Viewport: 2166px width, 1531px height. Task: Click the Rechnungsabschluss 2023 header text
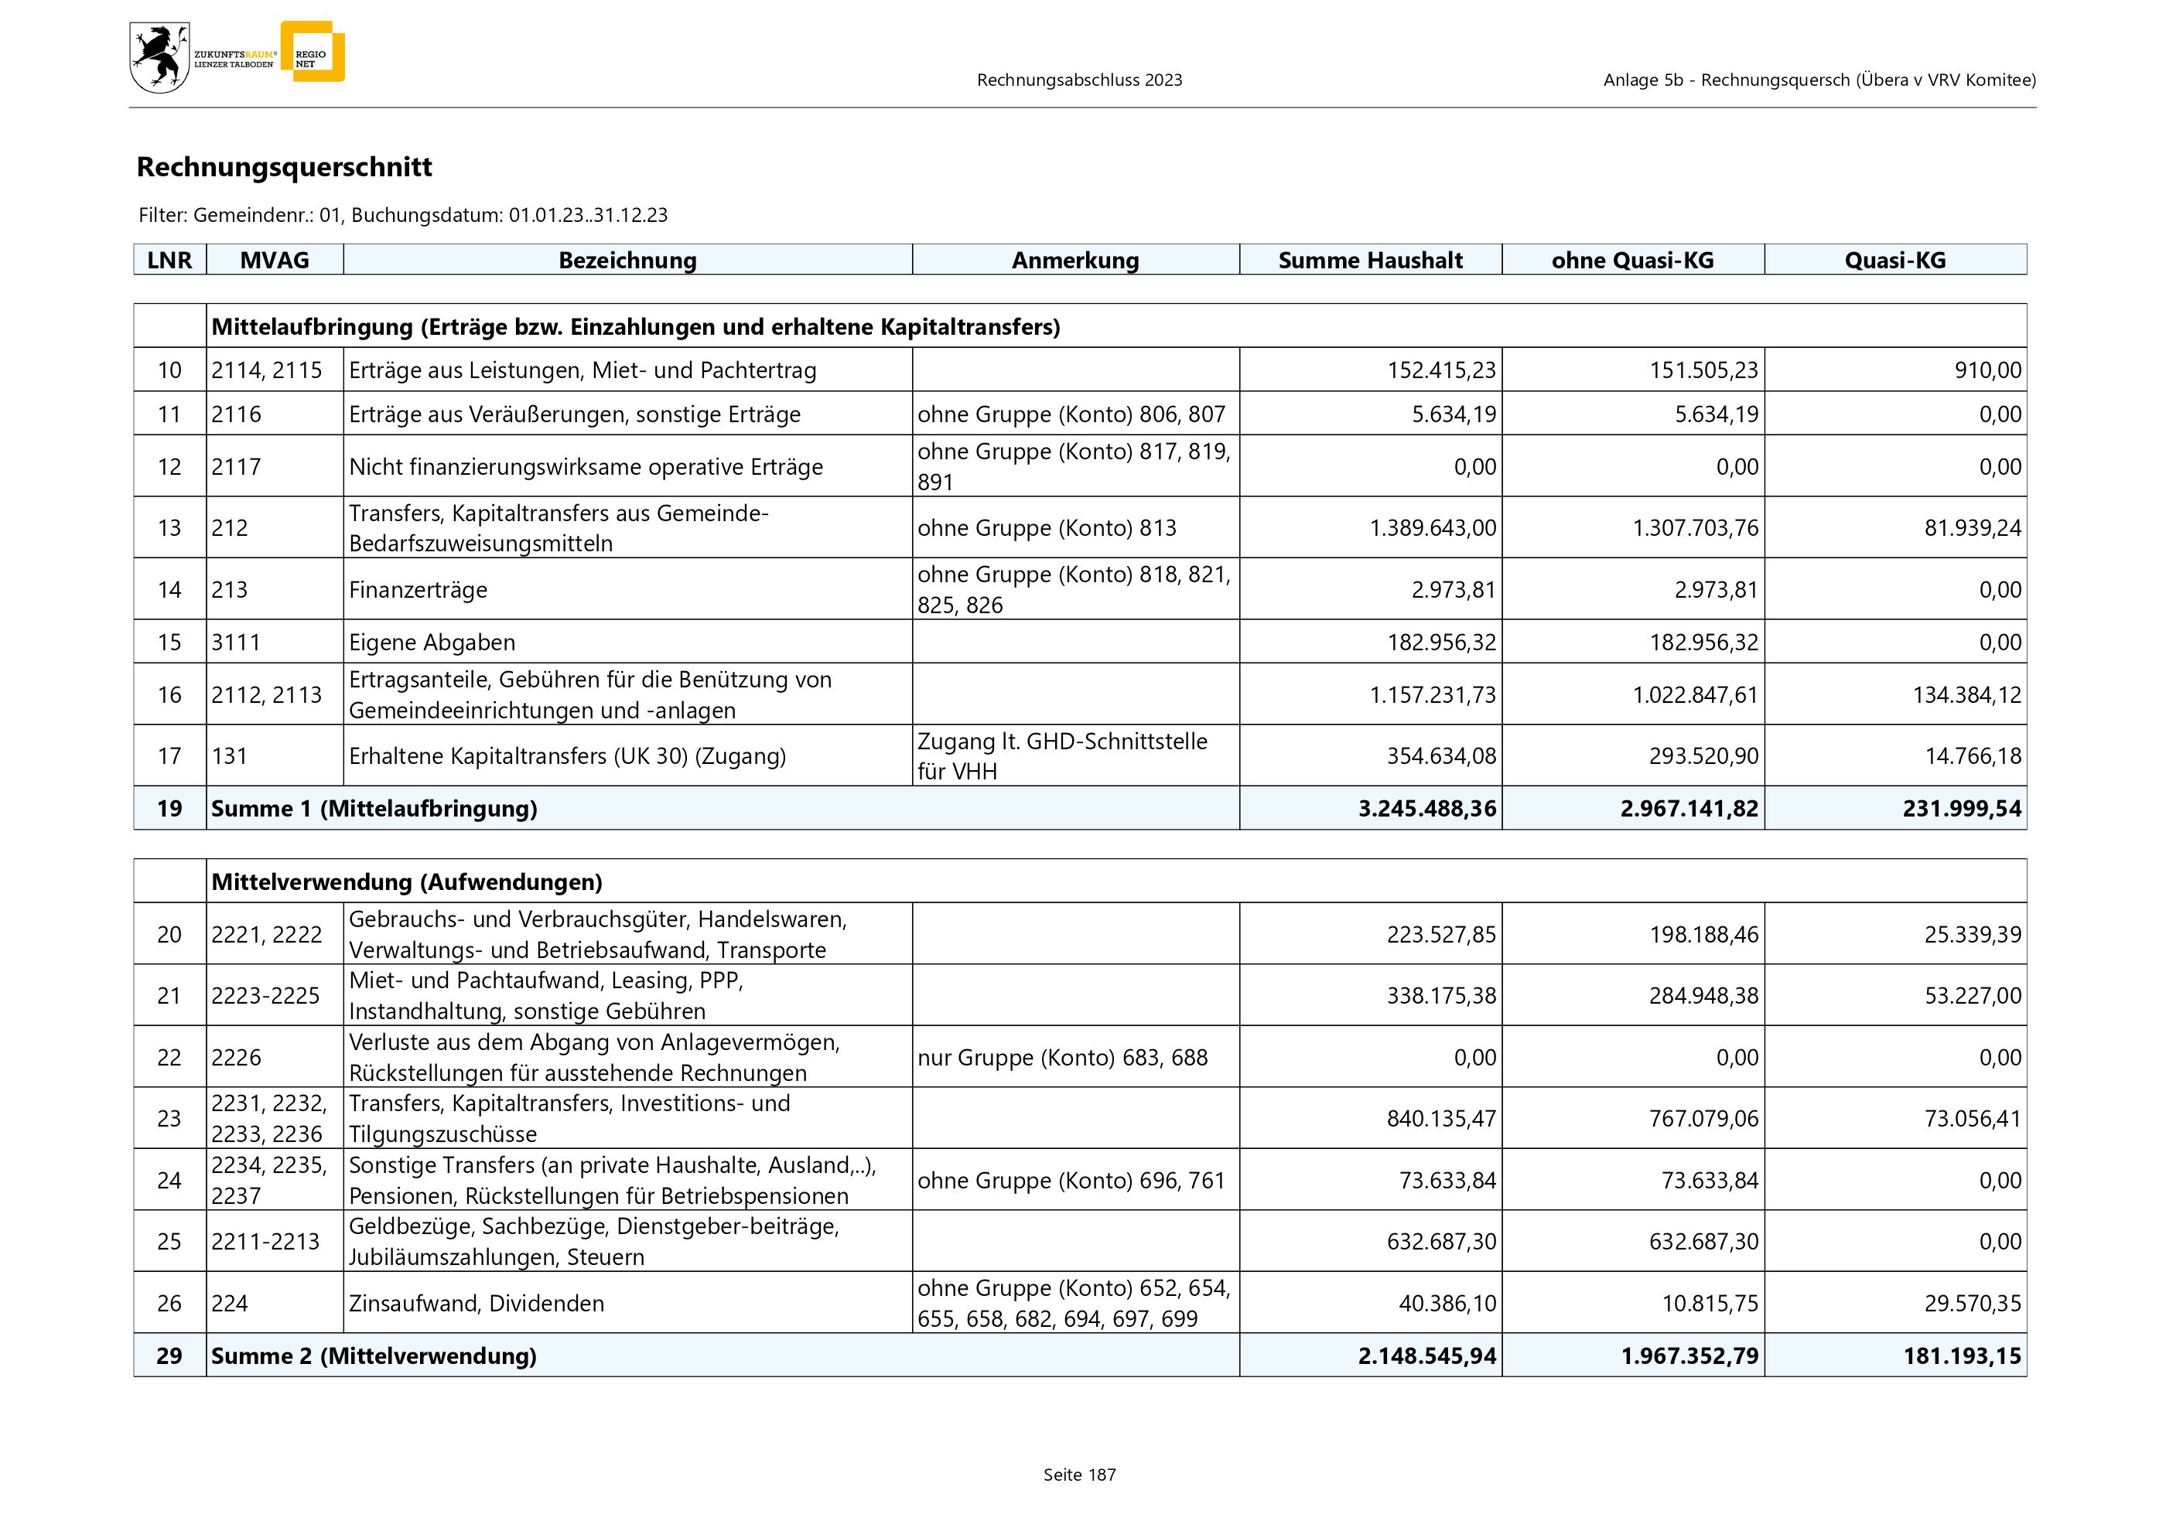pos(1079,80)
